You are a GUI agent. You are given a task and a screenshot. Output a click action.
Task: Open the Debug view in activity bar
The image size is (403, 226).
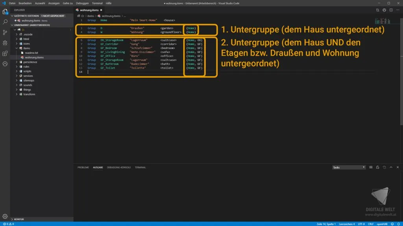pyautogui.click(x=5, y=43)
